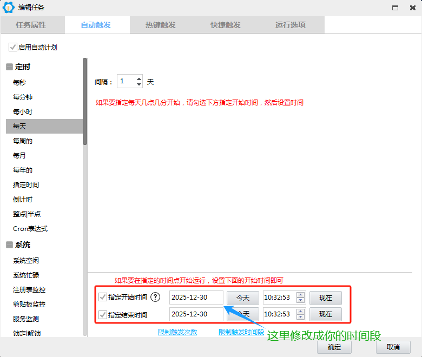Uncheck the 指定开始时间 checkbox
The image size is (422, 357).
coord(103,297)
